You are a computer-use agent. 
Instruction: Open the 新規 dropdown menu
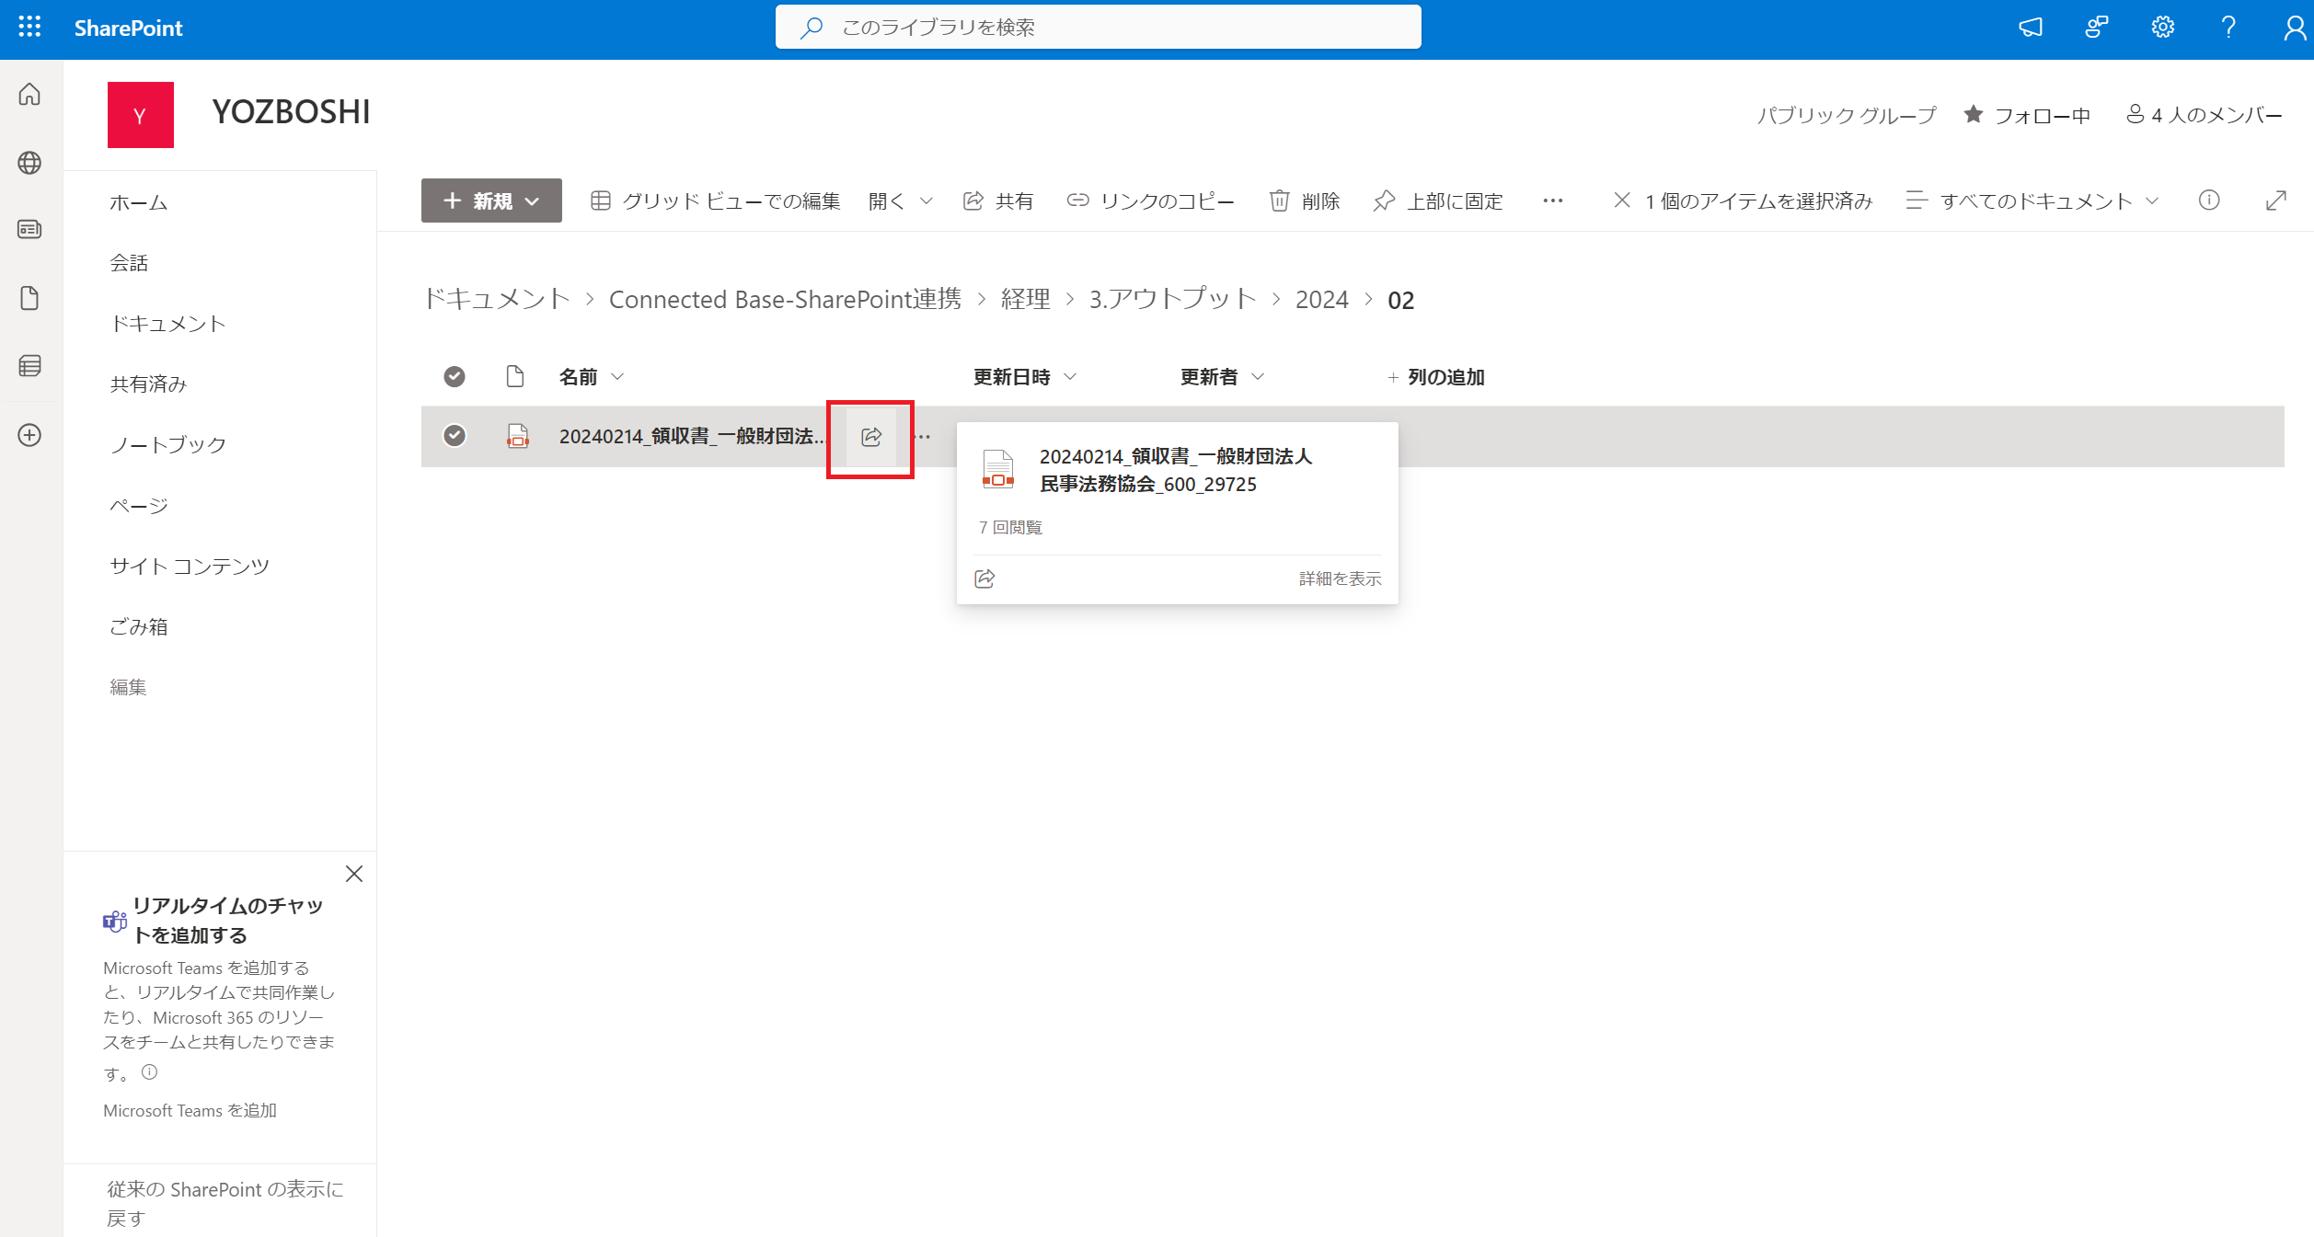(490, 200)
